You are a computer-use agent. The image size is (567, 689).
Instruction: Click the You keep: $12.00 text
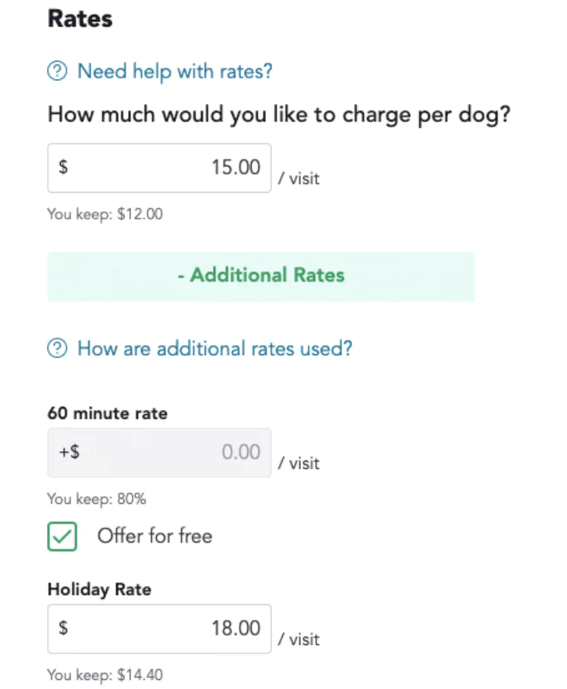pyautogui.click(x=105, y=214)
